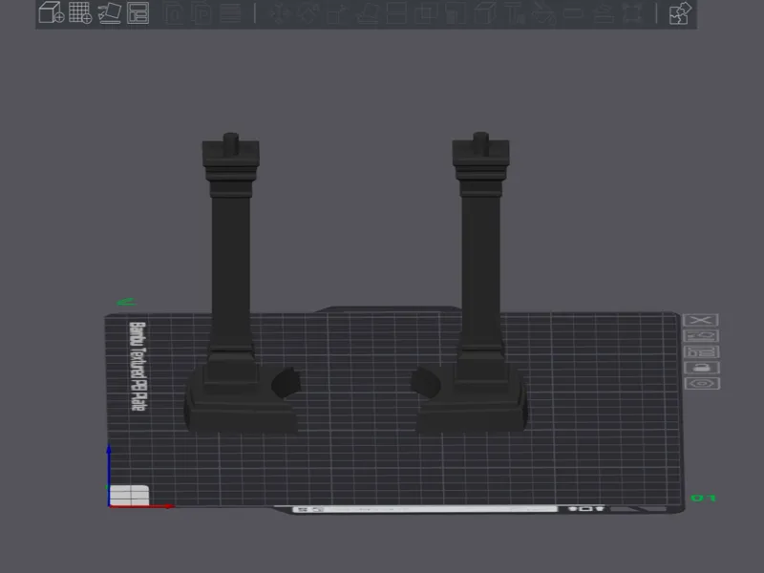This screenshot has width=764, height=573.
Task: Select the Scale tool
Action: pos(337,13)
